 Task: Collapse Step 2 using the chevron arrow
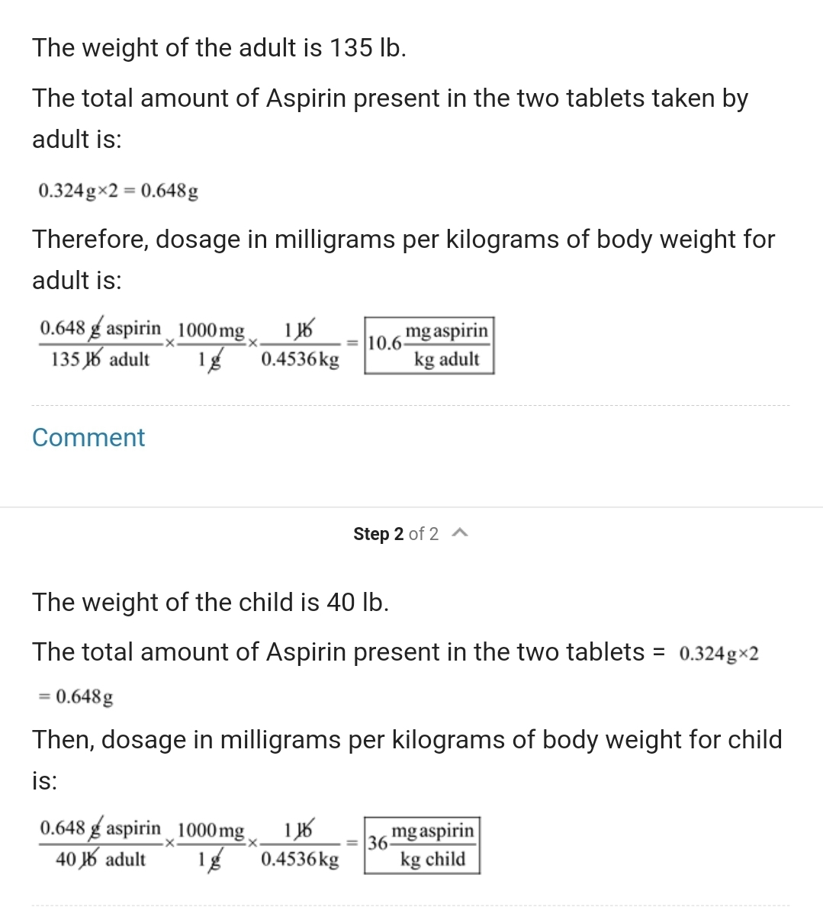click(x=459, y=533)
